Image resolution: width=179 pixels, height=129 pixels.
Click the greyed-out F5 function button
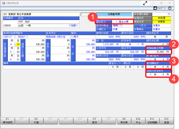coord(66,121)
